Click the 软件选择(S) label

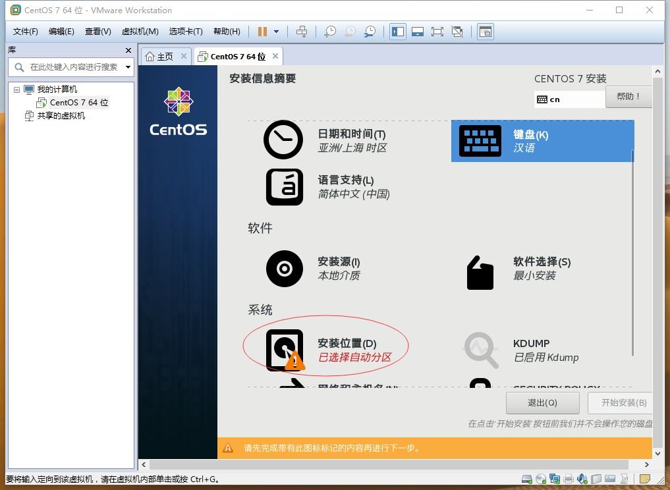pyautogui.click(x=542, y=261)
